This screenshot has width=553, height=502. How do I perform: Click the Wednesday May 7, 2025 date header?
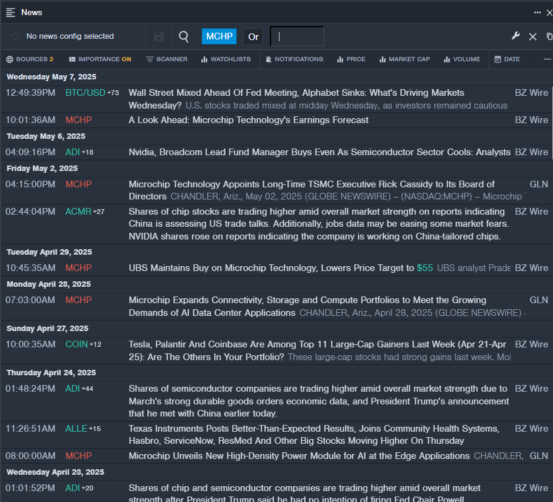pos(52,77)
